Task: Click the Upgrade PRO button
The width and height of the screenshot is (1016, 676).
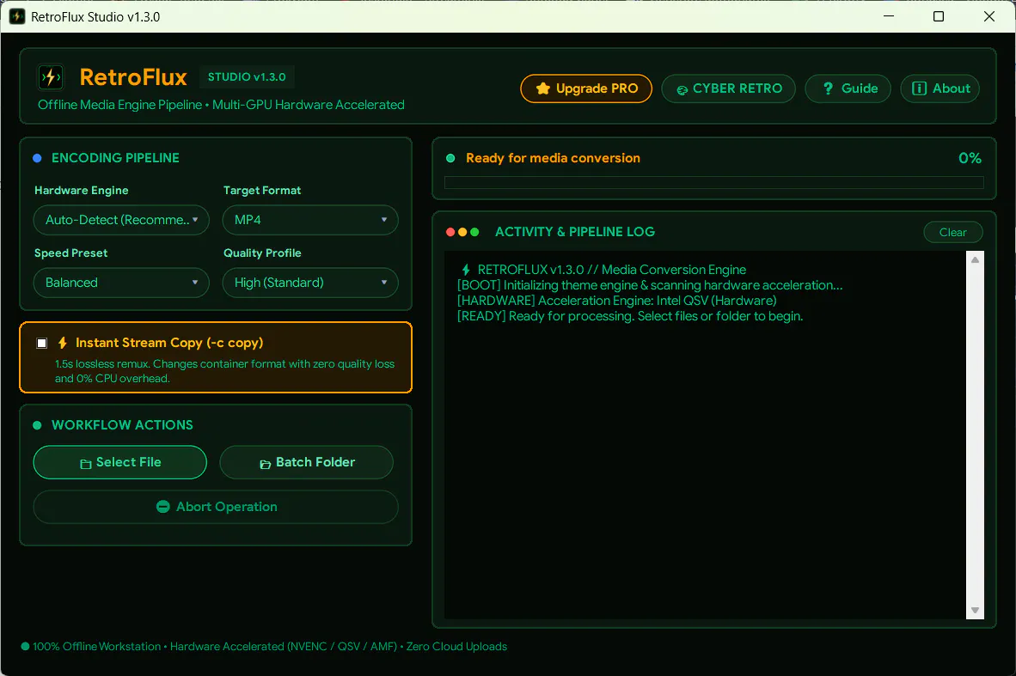Action: [x=586, y=88]
